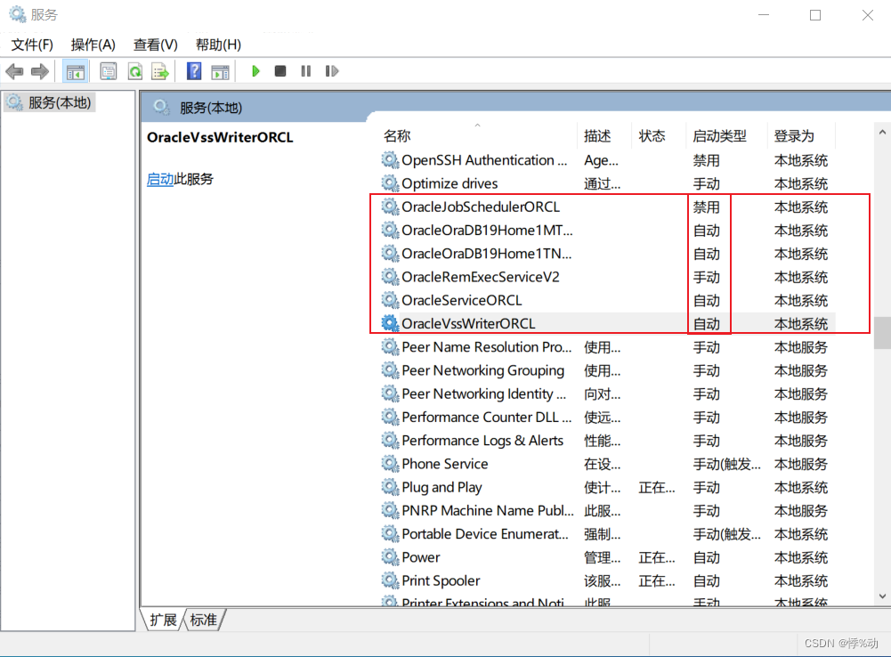The image size is (891, 657).
Task: Select the Optimize drives service name
Action: point(450,183)
